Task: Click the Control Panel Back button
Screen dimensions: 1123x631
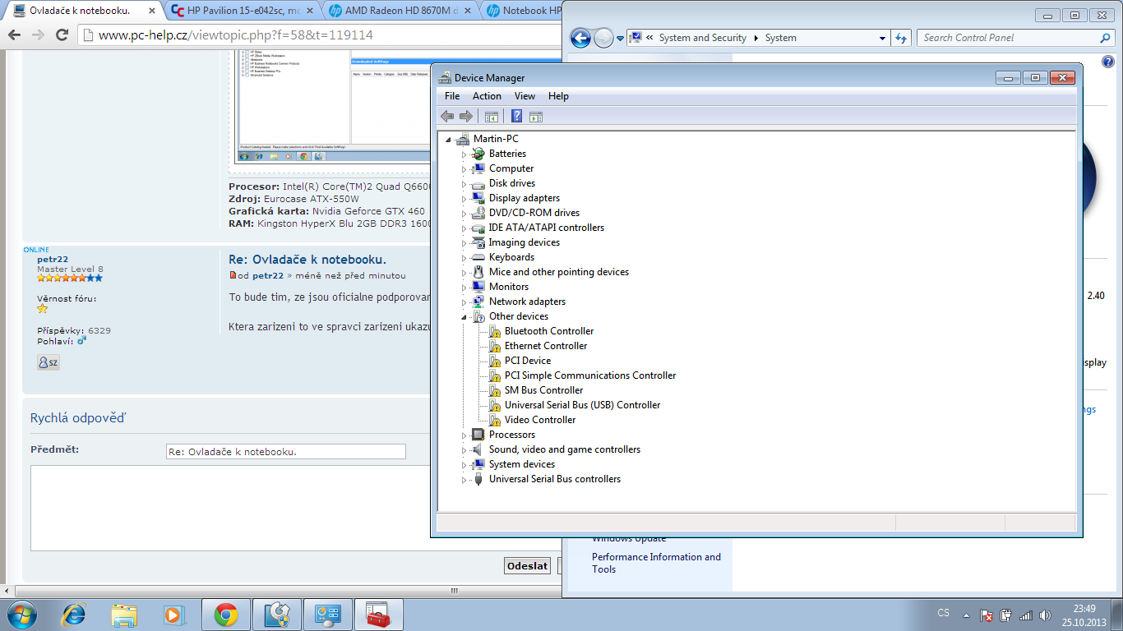Action: click(580, 38)
